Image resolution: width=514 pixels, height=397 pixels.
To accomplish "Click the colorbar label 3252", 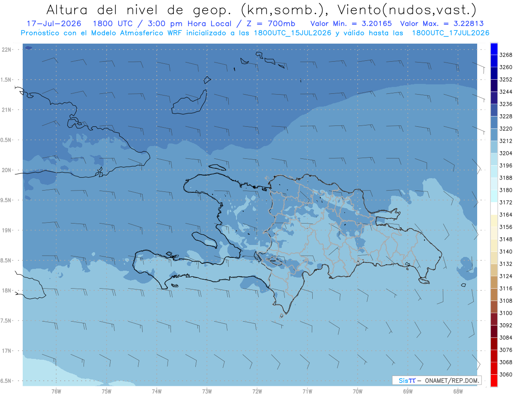I will [506, 80].
